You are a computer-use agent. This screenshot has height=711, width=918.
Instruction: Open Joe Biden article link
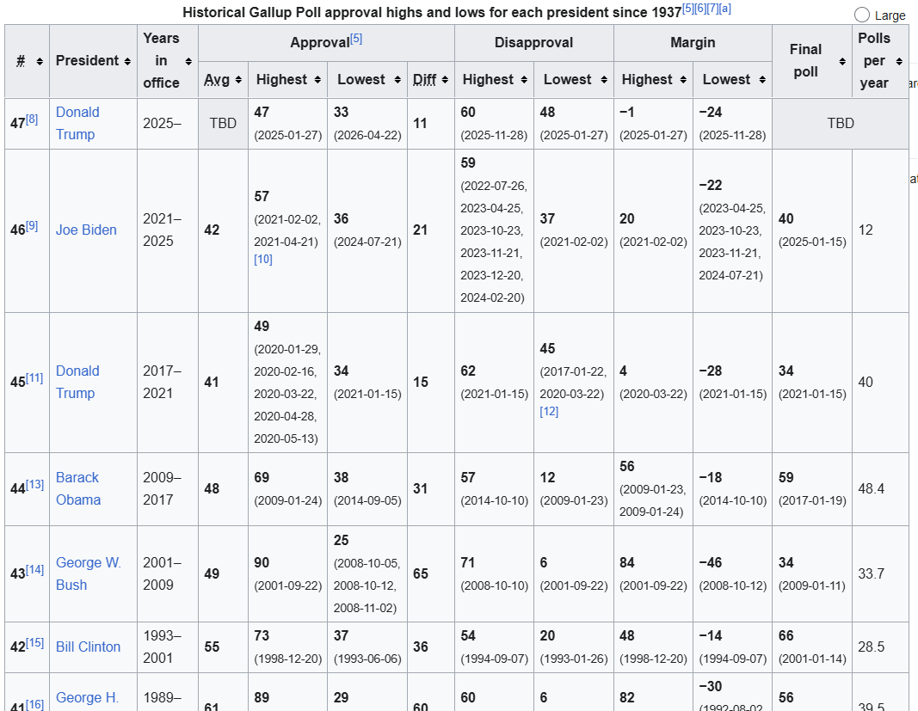pos(86,230)
